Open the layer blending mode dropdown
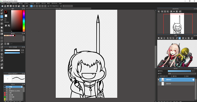This screenshot has width=197, height=102. pyautogui.click(x=182, y=74)
